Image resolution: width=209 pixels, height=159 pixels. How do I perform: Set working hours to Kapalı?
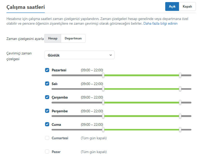click(187, 6)
